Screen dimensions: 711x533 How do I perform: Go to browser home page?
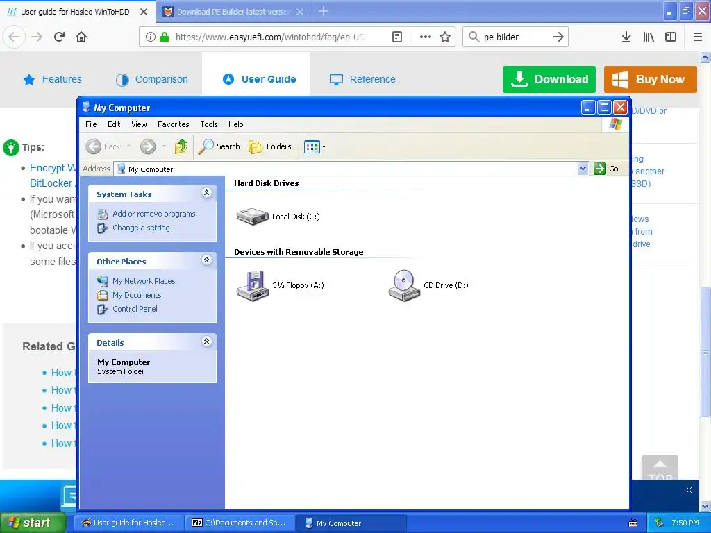[x=81, y=37]
